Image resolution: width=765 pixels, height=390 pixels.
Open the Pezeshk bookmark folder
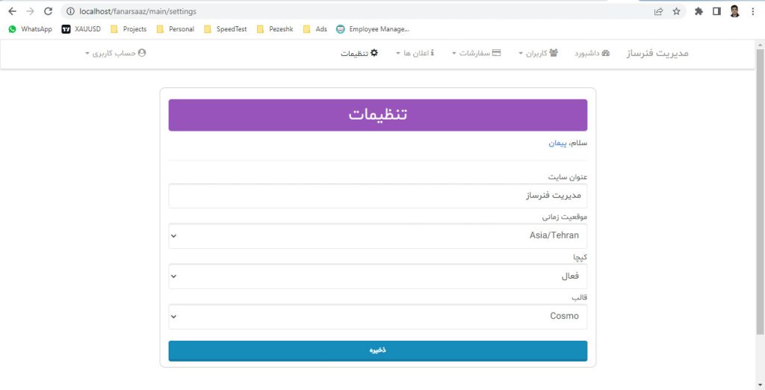click(x=275, y=29)
